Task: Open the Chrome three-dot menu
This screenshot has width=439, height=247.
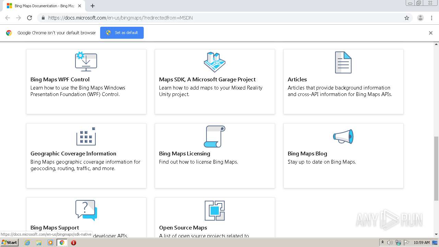Action: [431, 18]
